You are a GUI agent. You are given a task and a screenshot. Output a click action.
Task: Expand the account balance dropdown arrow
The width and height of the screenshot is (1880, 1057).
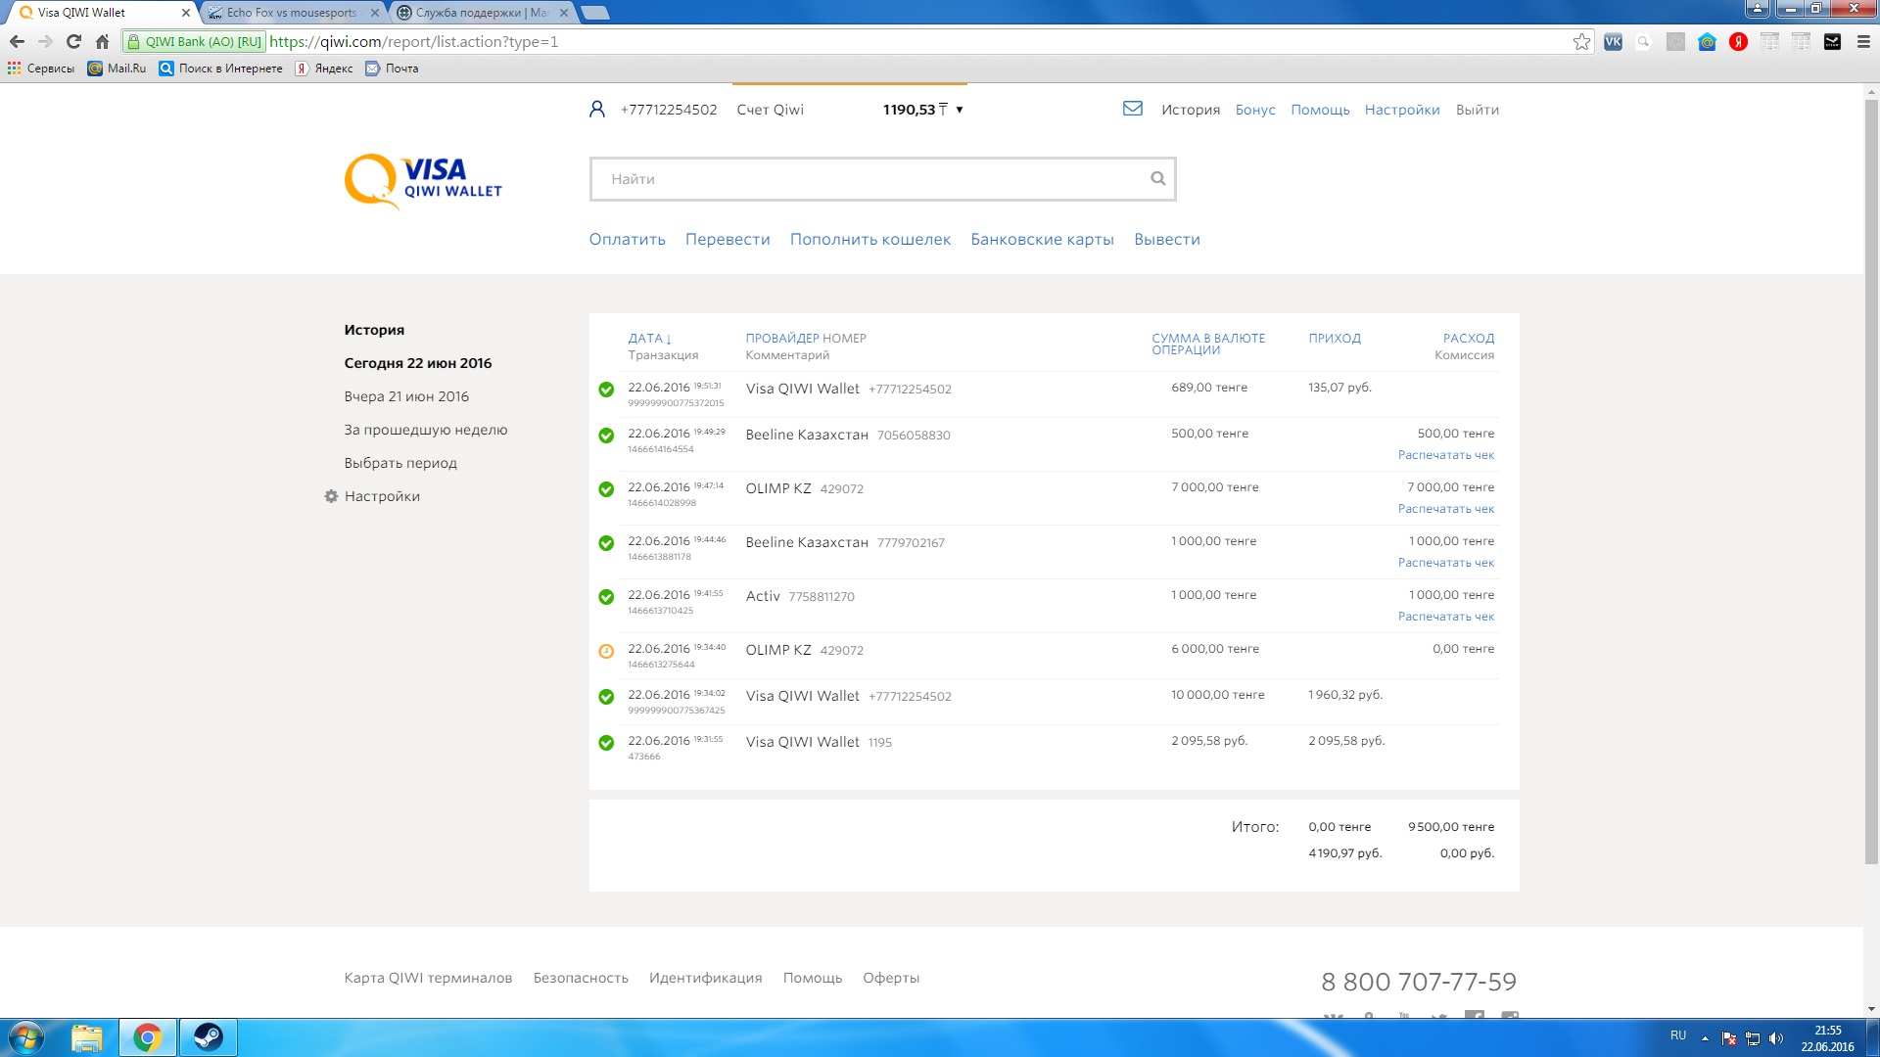tap(960, 110)
